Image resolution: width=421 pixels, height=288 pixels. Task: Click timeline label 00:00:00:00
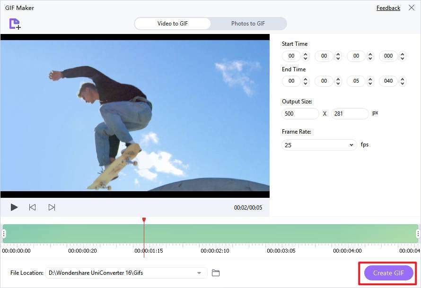17,251
